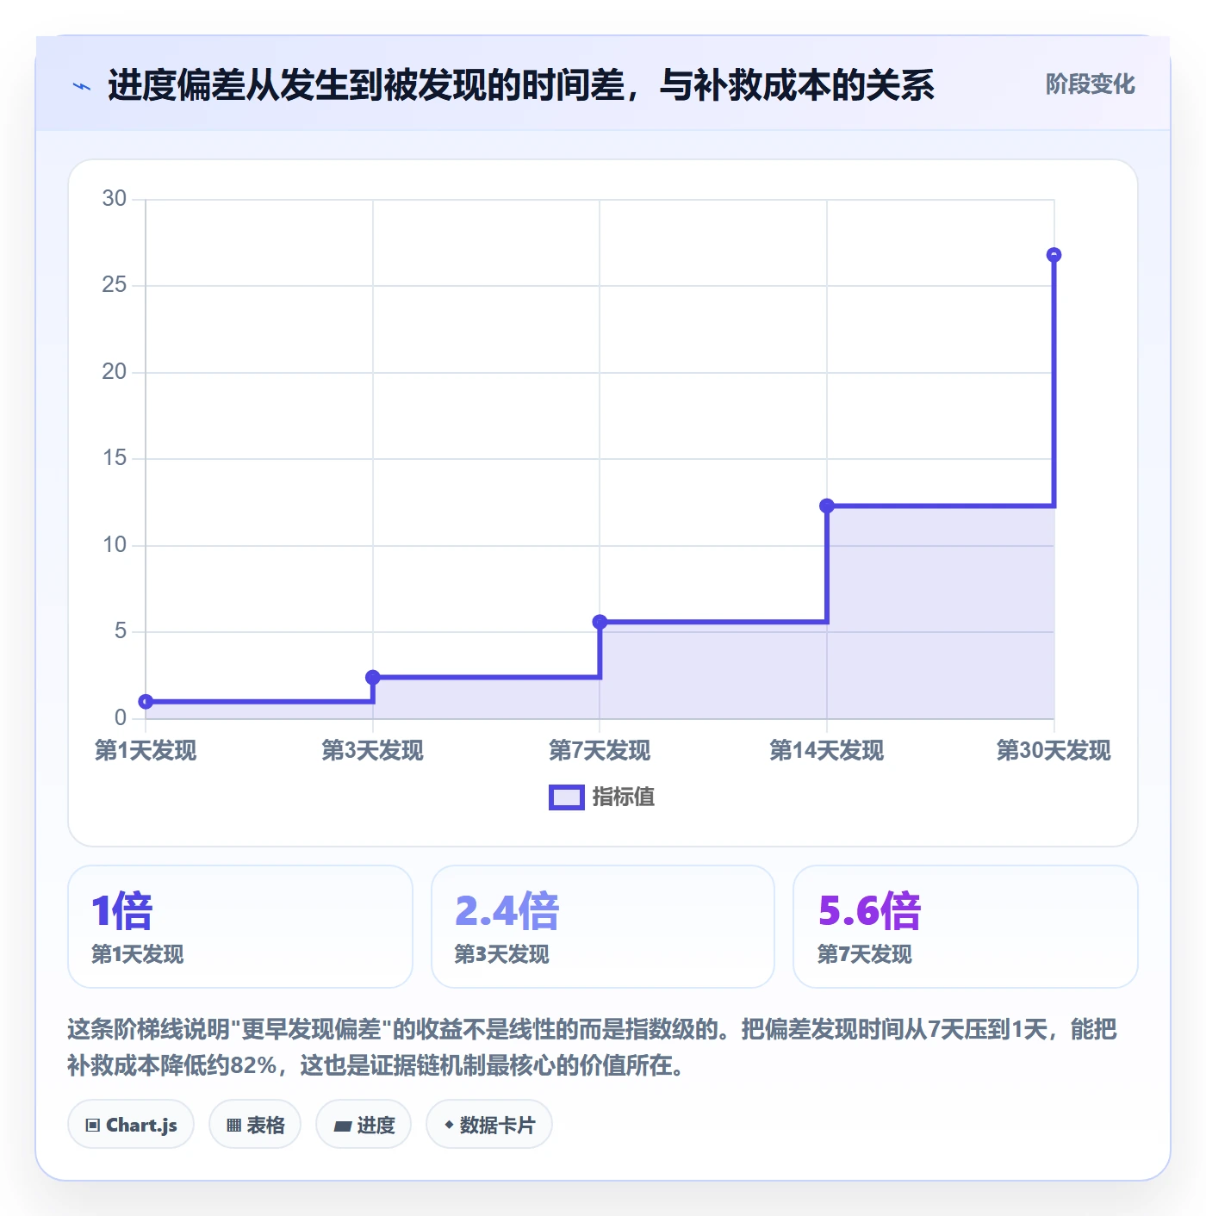Open the 1倍 data card
1206x1216 pixels.
(240, 927)
